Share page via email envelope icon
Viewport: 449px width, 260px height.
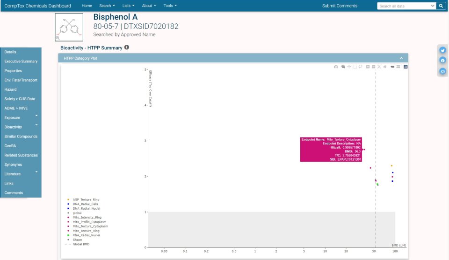point(442,71)
